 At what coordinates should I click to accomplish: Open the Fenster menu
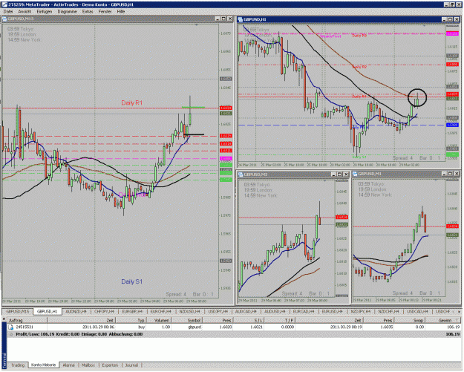pyautogui.click(x=105, y=12)
